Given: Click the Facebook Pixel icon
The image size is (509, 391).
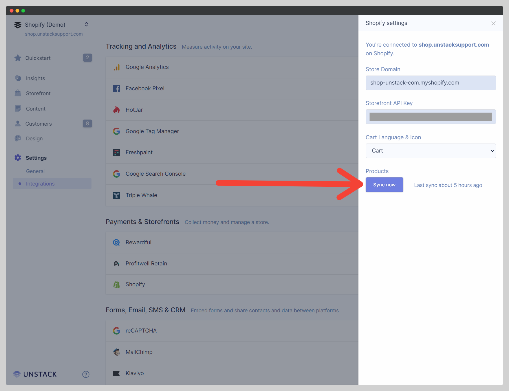Looking at the screenshot, I should (x=116, y=89).
